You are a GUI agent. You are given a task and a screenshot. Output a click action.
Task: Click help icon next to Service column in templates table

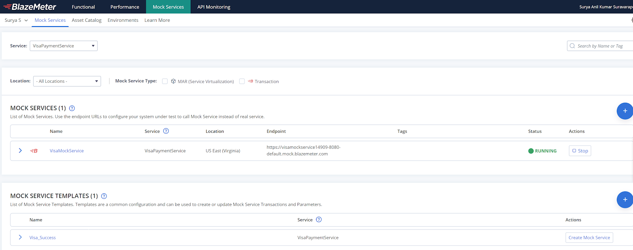[319, 220]
